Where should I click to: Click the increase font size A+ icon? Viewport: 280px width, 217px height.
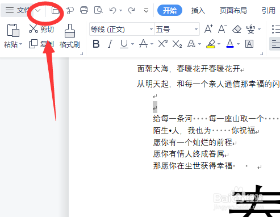(x=208, y=29)
